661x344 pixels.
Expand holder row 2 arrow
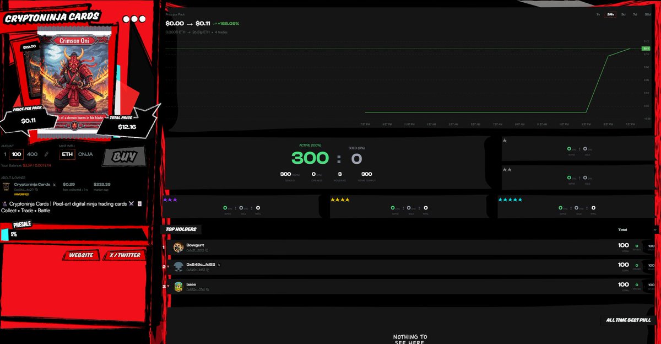click(169, 267)
